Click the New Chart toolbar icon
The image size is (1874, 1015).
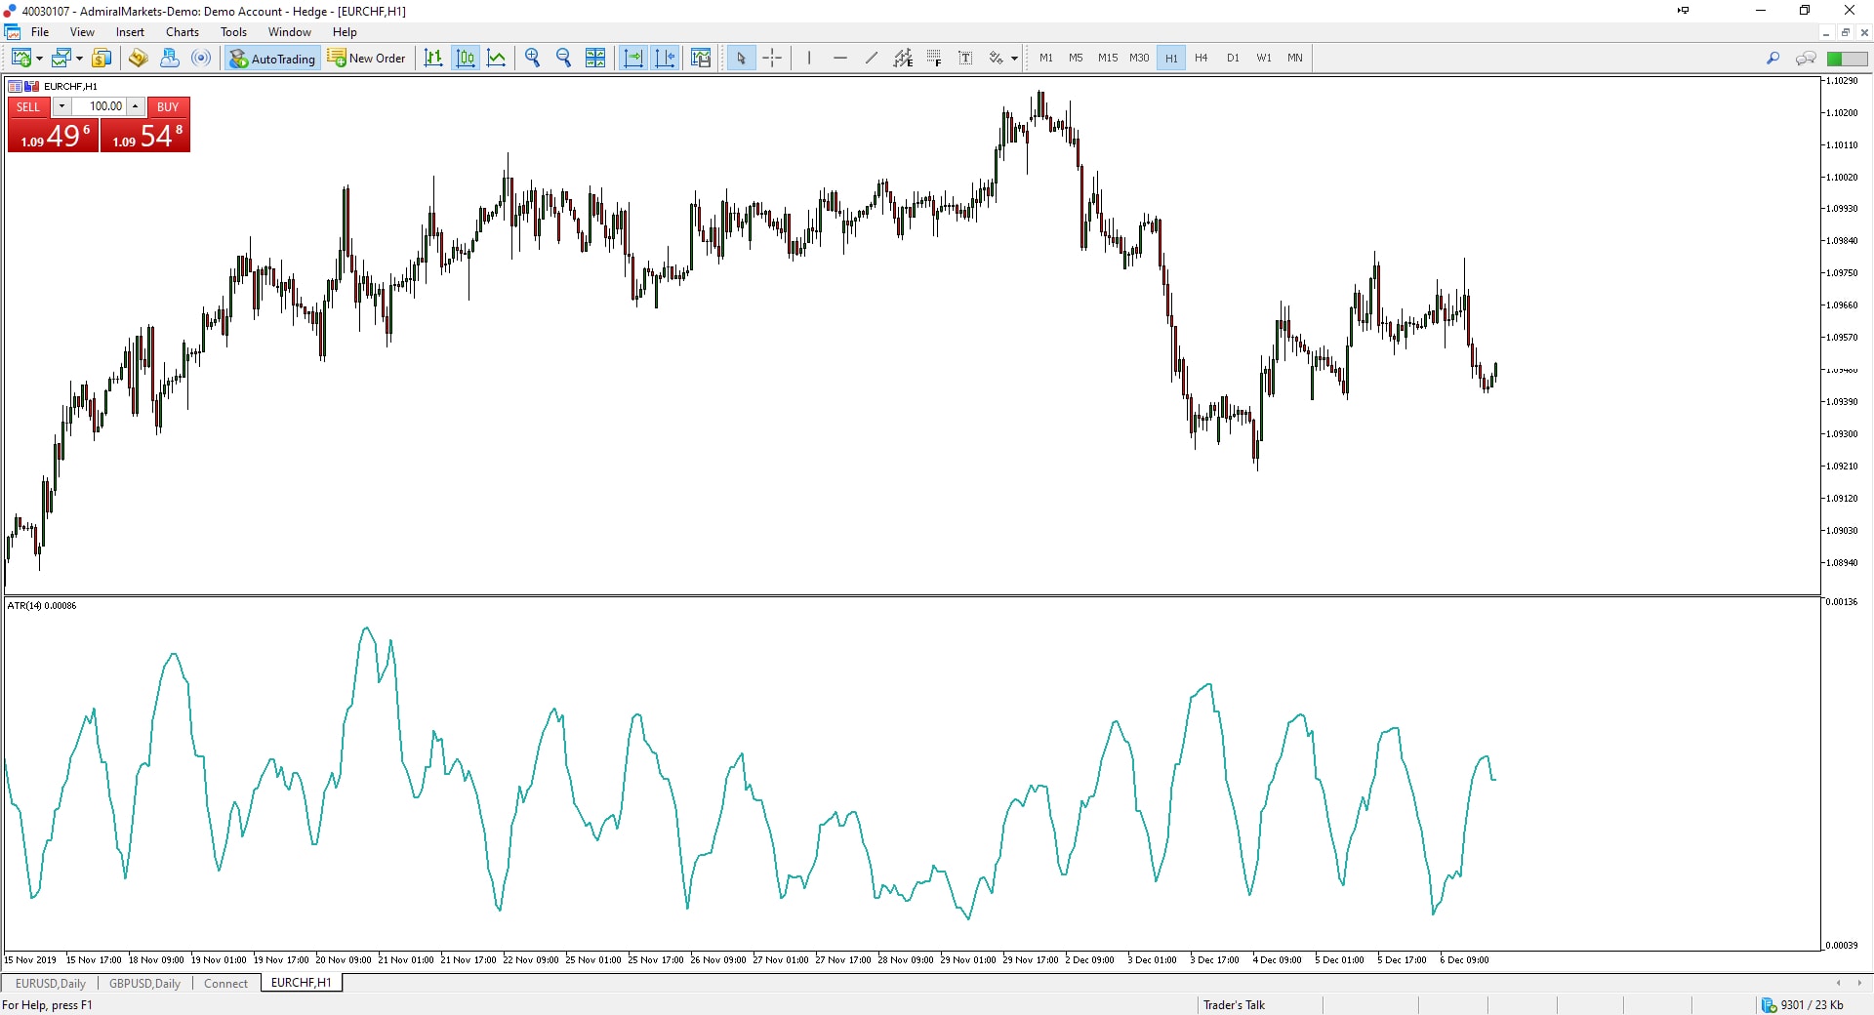coord(20,59)
